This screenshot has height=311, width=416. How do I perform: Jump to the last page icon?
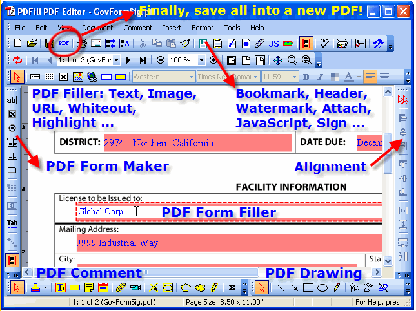coord(143,60)
